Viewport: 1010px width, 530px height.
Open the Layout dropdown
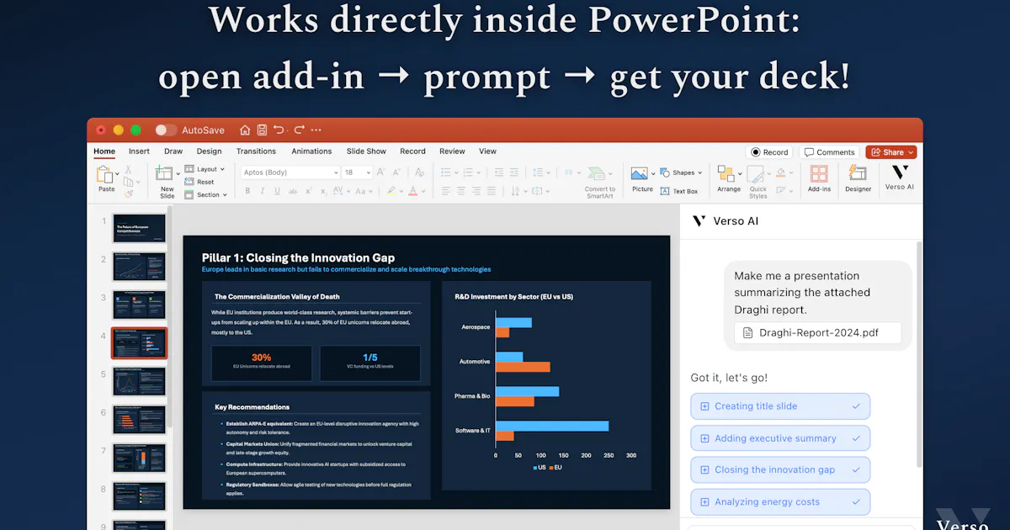[205, 169]
